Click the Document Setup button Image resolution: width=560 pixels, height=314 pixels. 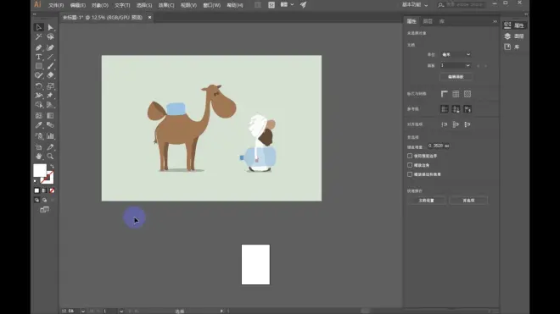coord(427,201)
